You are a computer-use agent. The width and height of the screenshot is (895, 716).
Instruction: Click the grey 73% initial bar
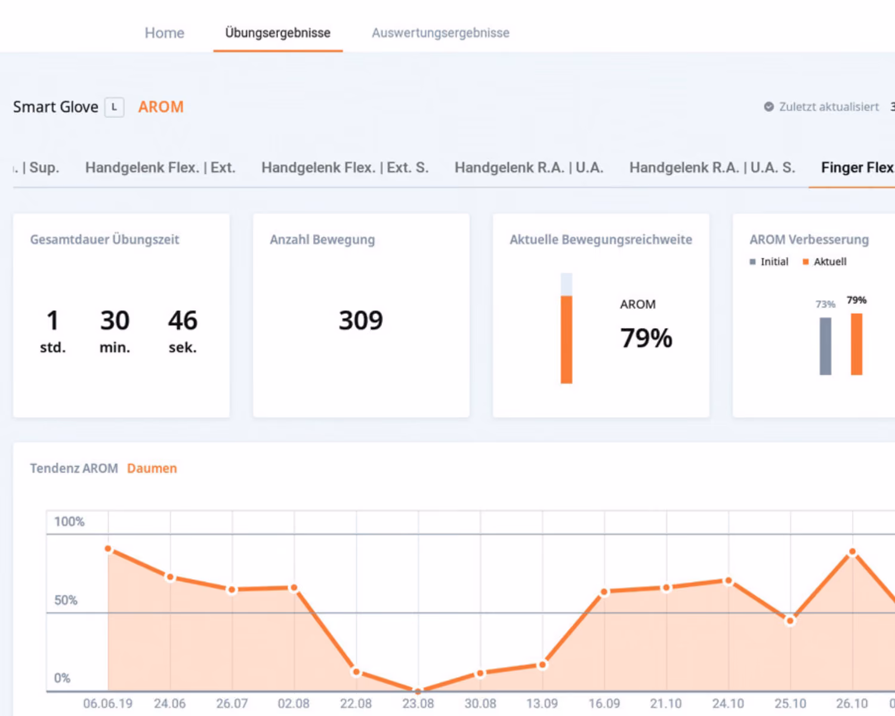click(x=825, y=346)
